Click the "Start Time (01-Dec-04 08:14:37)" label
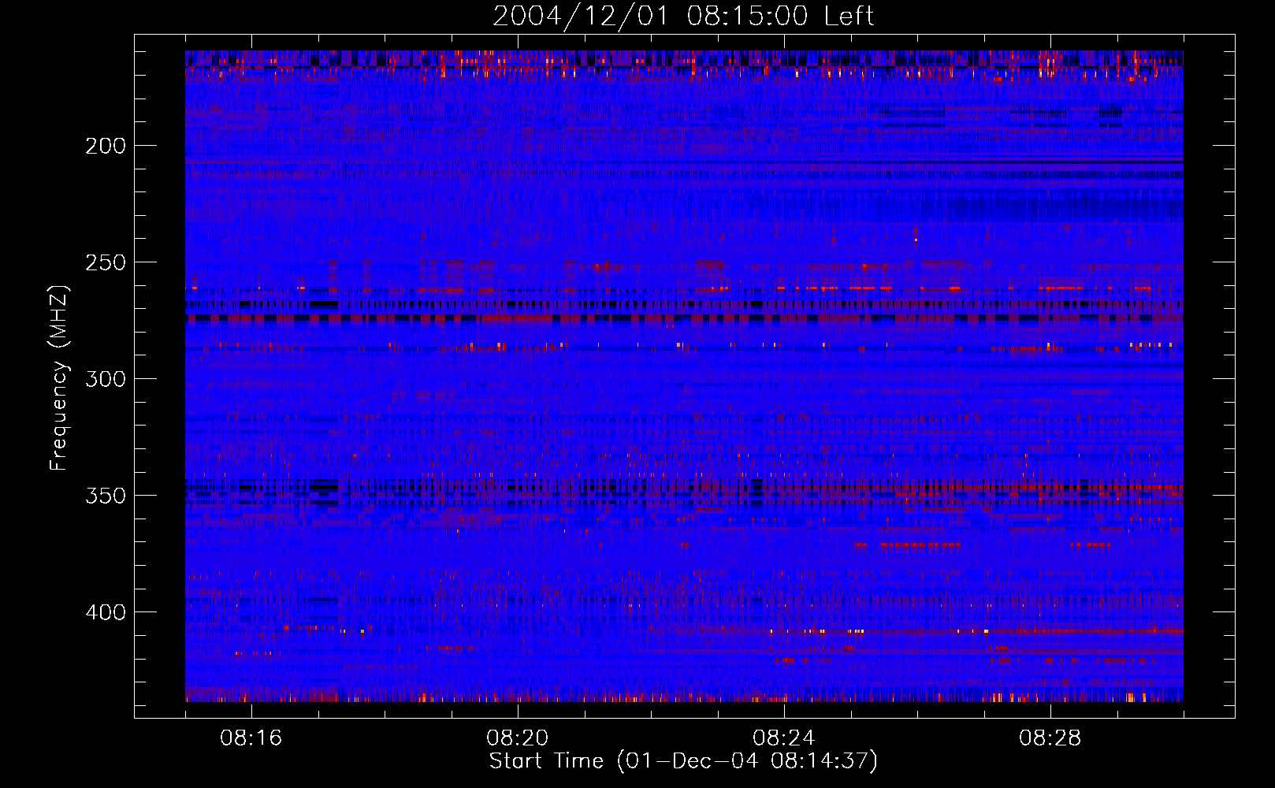The height and width of the screenshot is (788, 1275). [x=683, y=761]
